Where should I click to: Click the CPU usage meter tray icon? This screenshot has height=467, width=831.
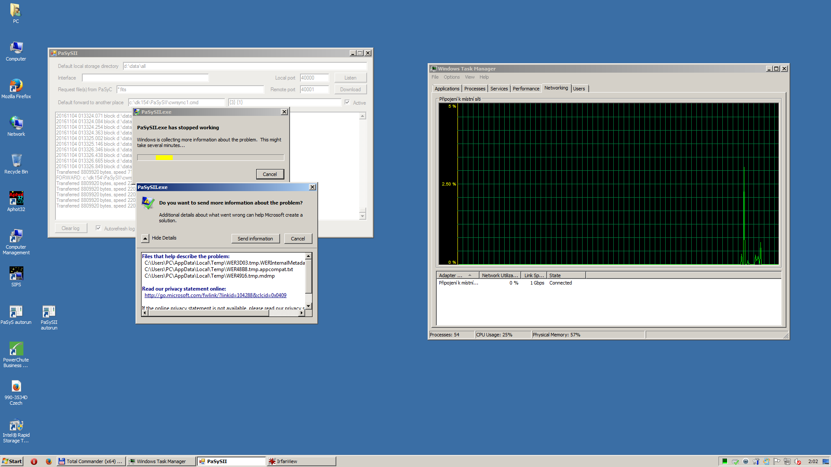(725, 461)
